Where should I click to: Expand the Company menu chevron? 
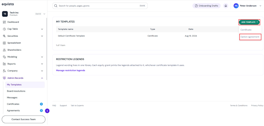click(42, 71)
